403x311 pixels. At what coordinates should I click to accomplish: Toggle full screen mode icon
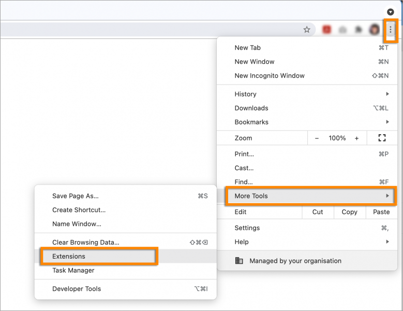tap(382, 138)
